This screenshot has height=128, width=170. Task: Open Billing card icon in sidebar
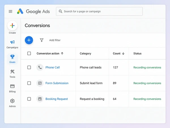pos(12,86)
